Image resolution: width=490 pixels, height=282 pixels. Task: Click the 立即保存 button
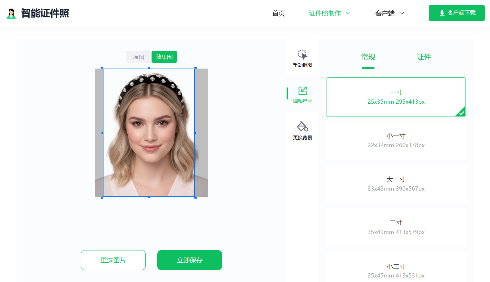coord(190,260)
